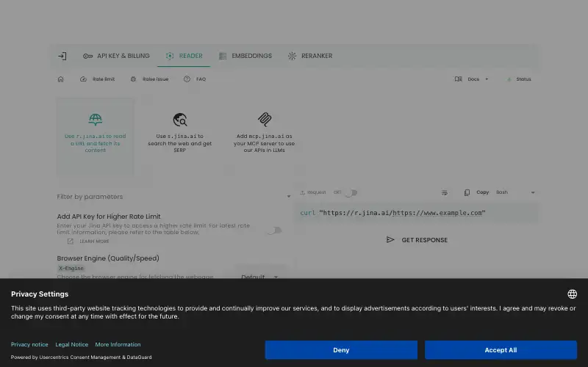Viewport: 588px width, 367px height.
Task: Click the upload Request icon
Action: (x=302, y=192)
